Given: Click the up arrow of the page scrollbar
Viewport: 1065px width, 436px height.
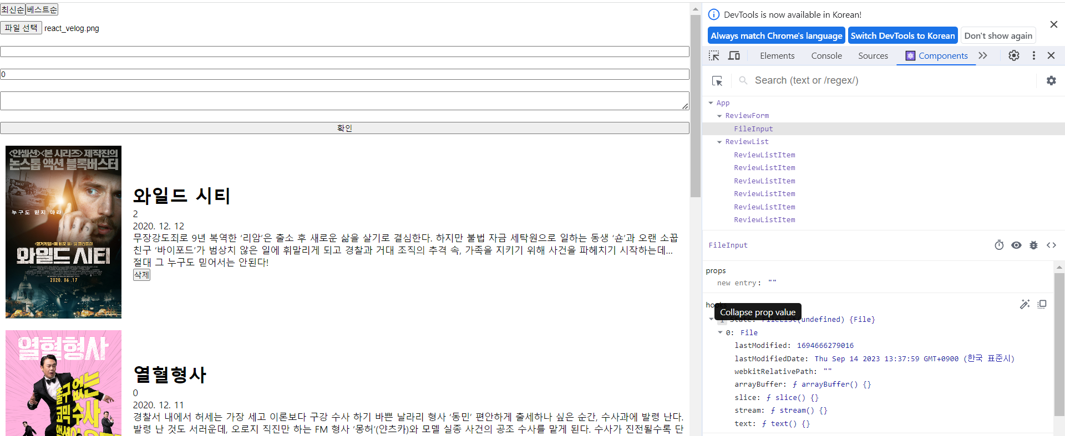Looking at the screenshot, I should tap(696, 9).
